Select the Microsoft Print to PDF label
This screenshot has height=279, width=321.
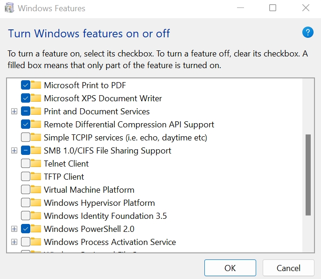(x=85, y=85)
